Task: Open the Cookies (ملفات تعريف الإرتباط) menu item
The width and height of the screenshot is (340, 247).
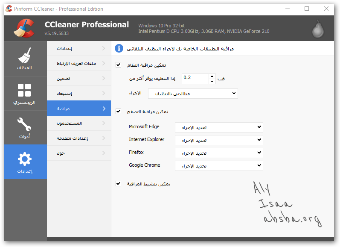Action: pyautogui.click(x=78, y=64)
